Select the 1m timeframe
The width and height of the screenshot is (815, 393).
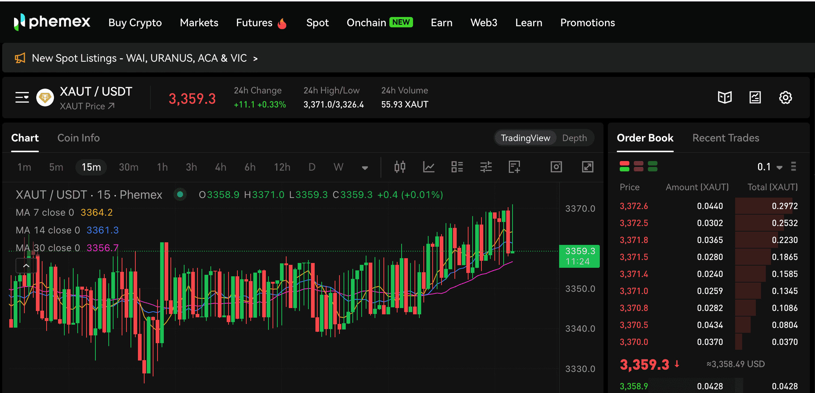[x=24, y=167]
